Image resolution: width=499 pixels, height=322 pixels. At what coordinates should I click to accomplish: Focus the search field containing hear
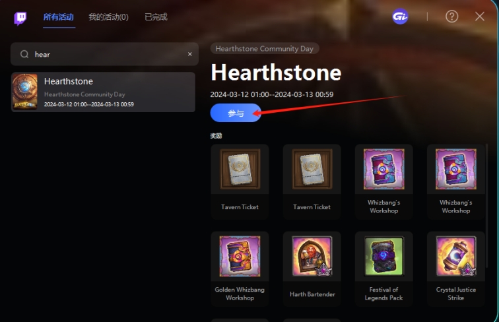tap(105, 54)
